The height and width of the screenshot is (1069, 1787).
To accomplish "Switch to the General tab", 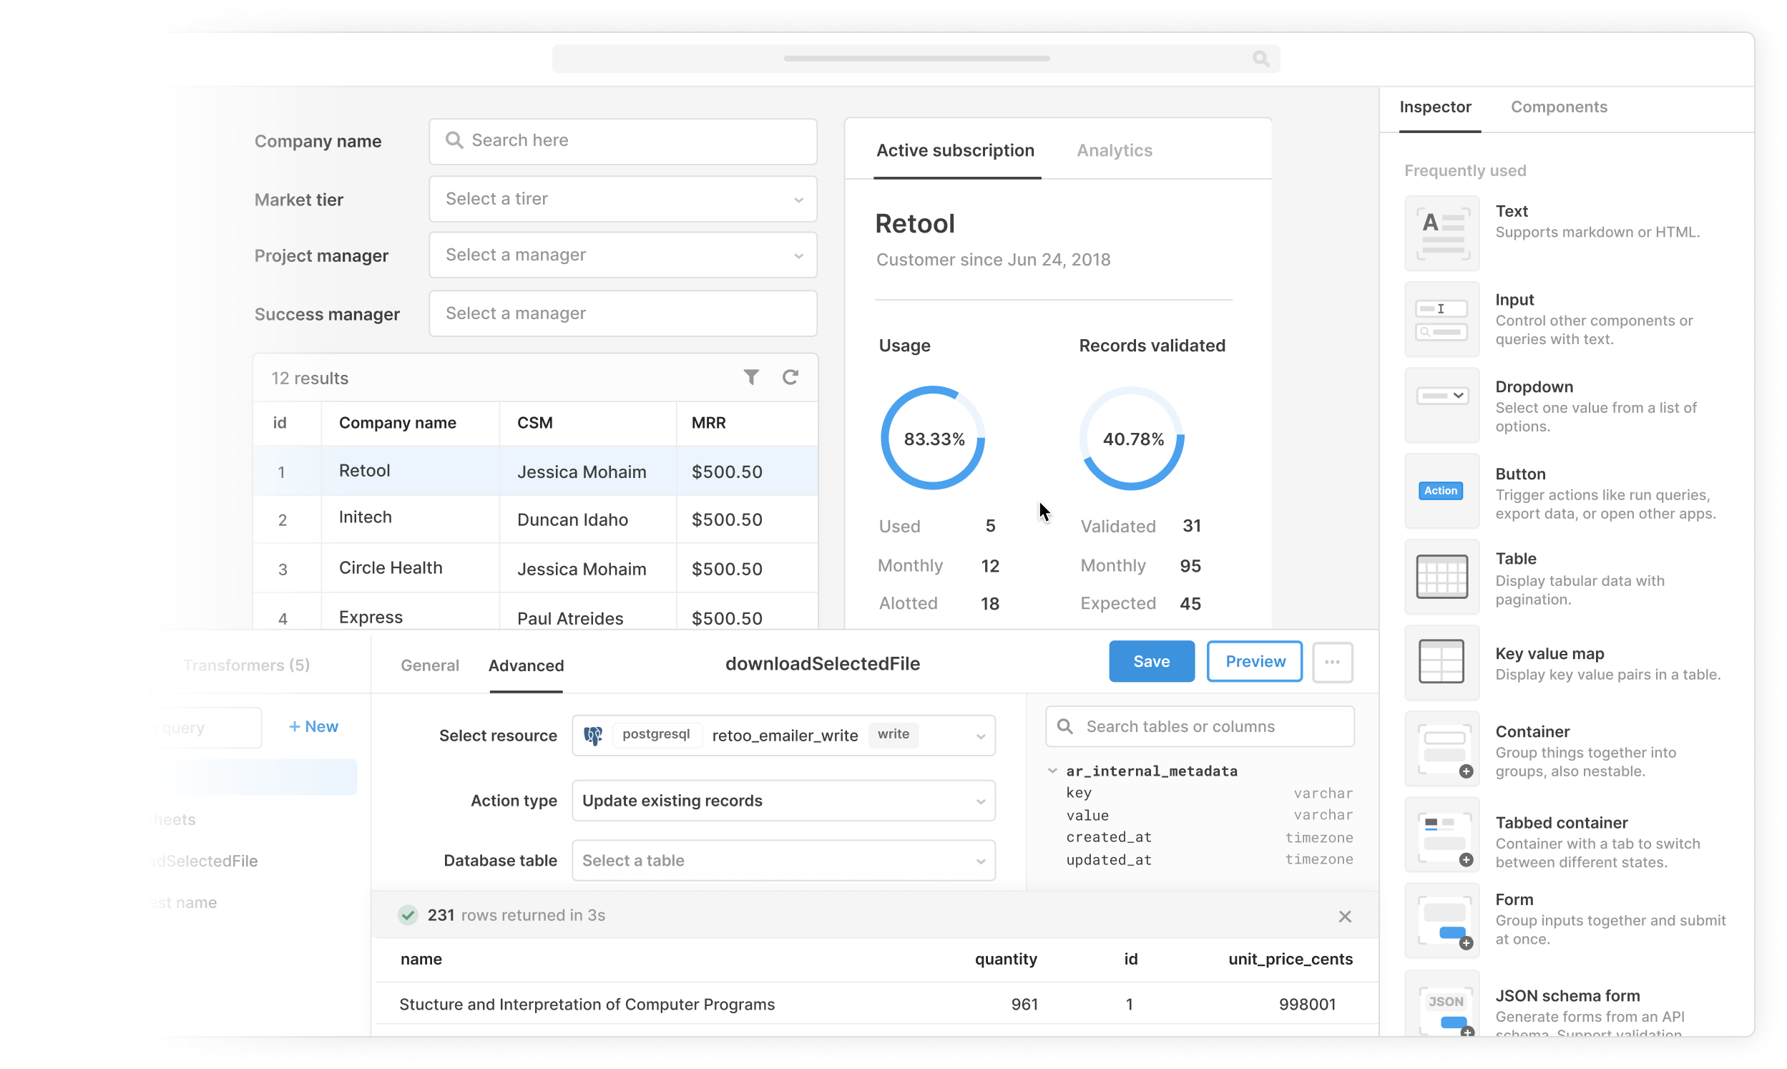I will [430, 665].
